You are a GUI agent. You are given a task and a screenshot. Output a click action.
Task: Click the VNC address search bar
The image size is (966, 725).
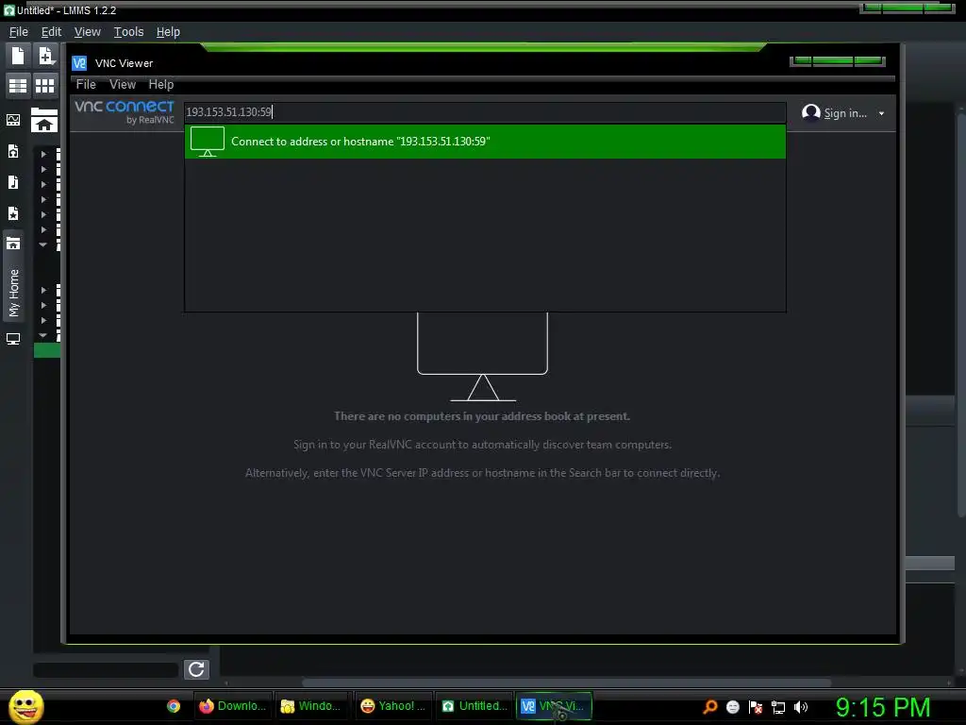[485, 112]
